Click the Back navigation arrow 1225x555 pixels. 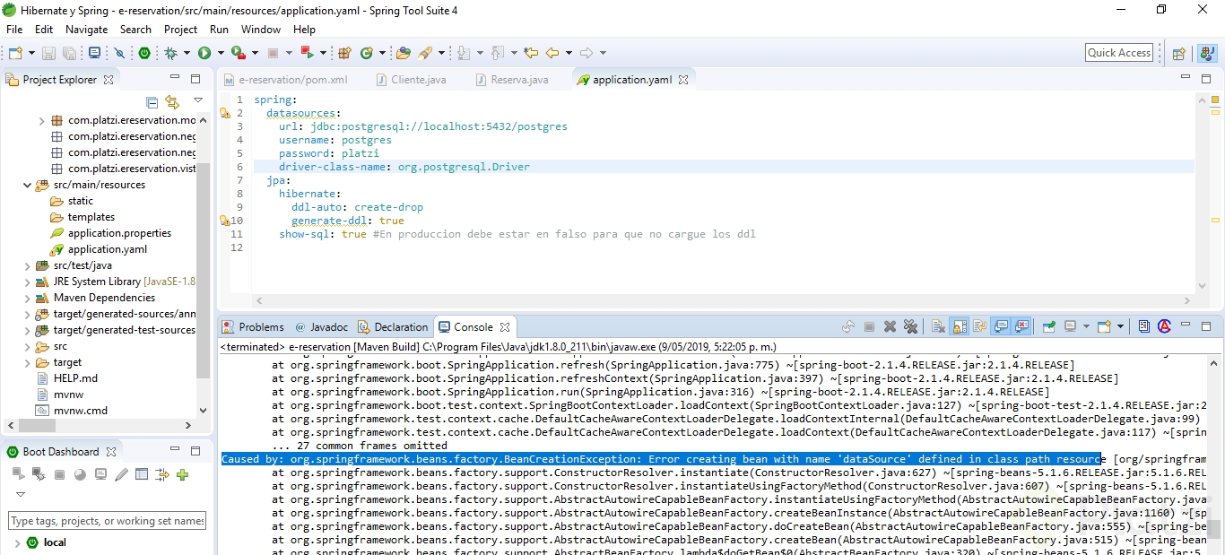(552, 53)
